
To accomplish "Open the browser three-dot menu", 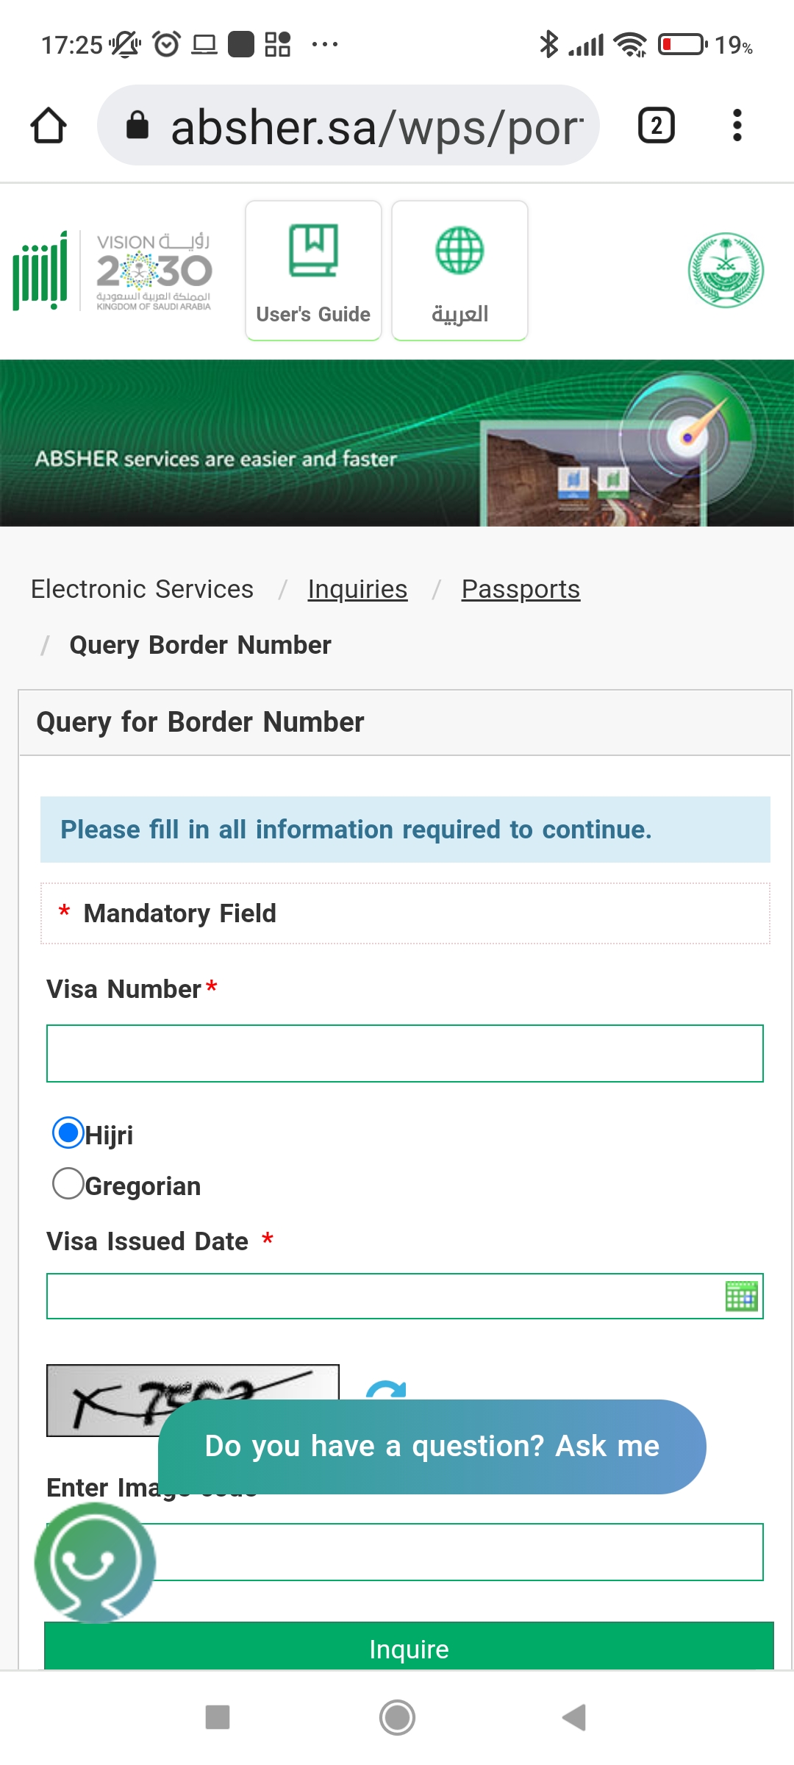I will click(x=737, y=126).
